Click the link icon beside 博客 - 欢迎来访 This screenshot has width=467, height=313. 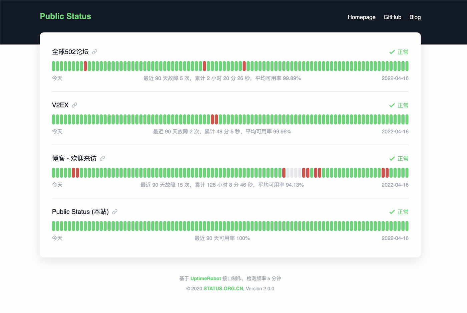pyautogui.click(x=102, y=158)
